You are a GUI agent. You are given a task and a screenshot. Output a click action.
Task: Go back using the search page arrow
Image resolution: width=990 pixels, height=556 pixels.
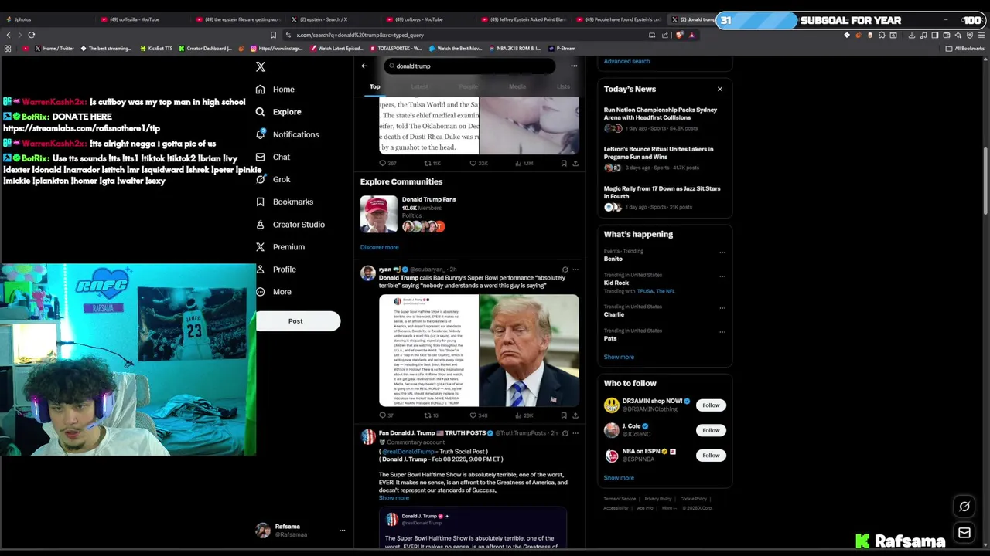click(x=364, y=66)
